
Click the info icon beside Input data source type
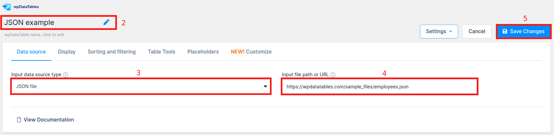click(65, 75)
